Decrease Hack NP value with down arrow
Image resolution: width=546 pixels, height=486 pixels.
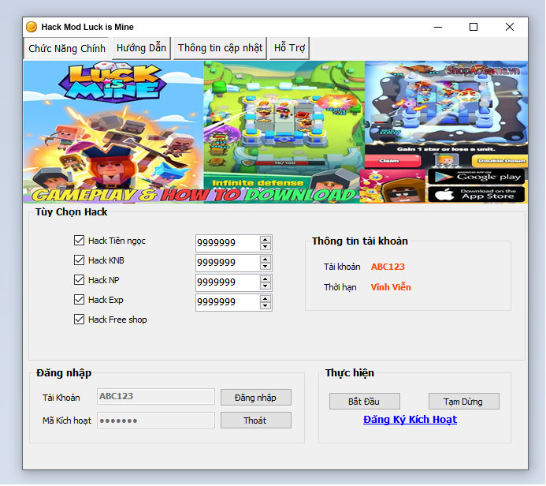point(266,286)
